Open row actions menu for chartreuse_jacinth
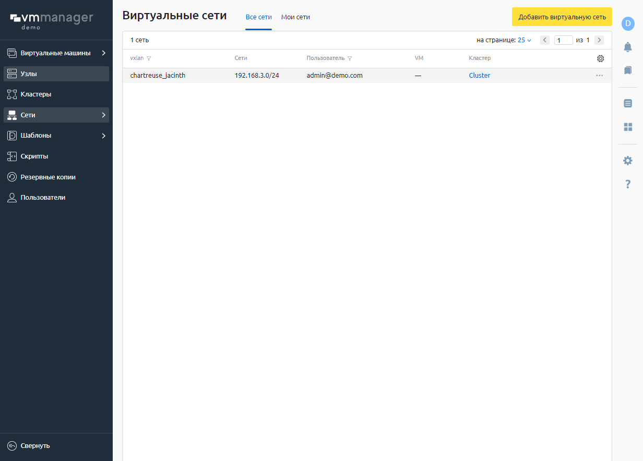Image resolution: width=643 pixels, height=461 pixels. coord(599,76)
